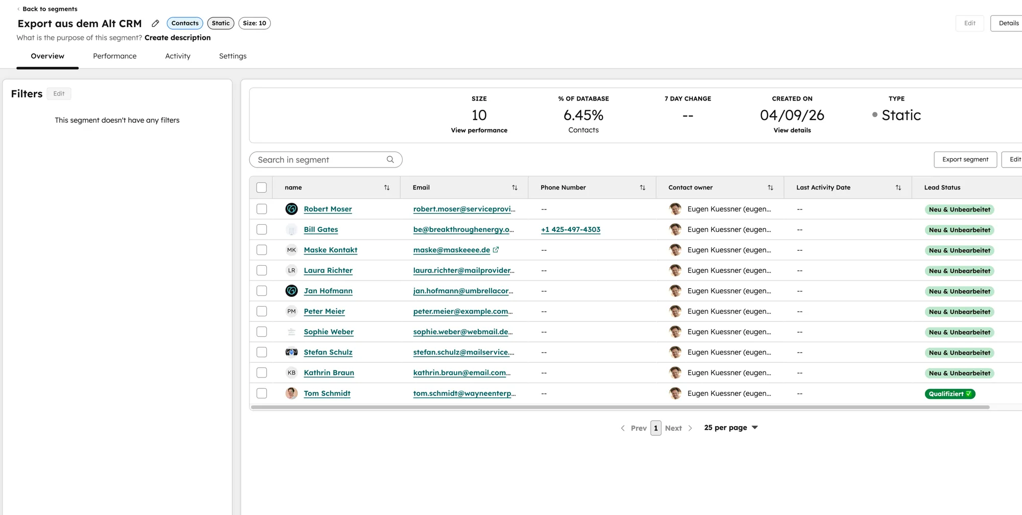The height and width of the screenshot is (515, 1022).
Task: Click the Export segment button
Action: pos(965,159)
